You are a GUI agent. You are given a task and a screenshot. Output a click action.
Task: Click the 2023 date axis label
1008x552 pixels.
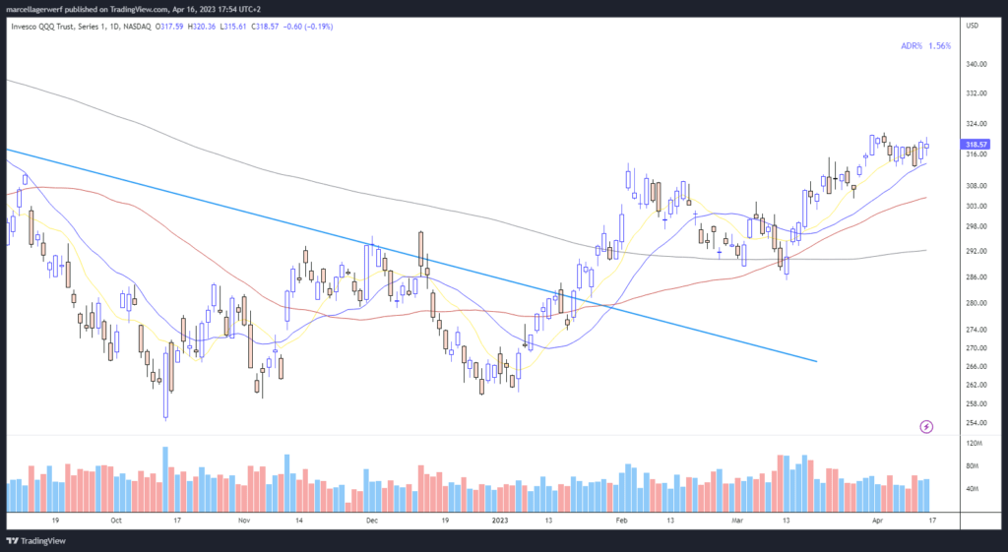click(499, 521)
